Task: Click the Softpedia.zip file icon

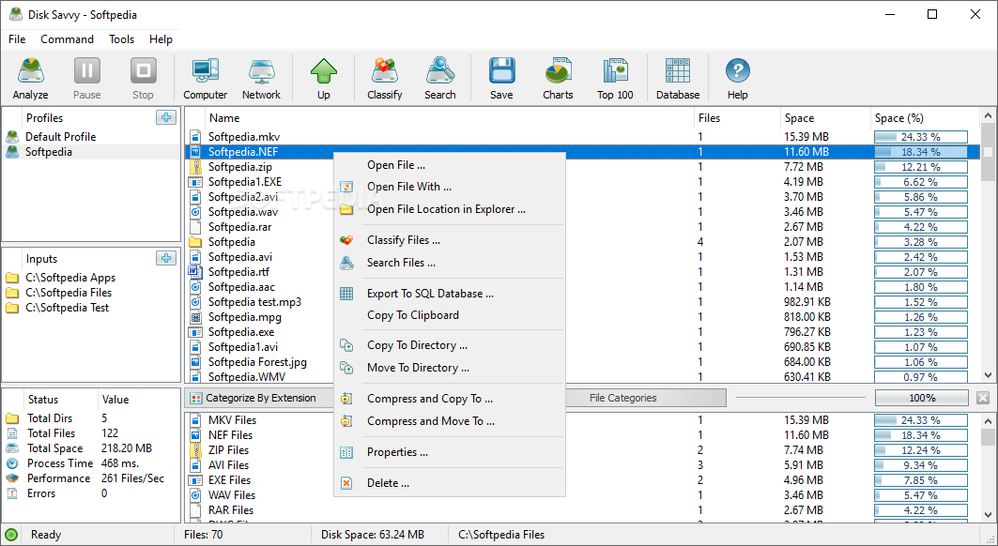Action: click(x=195, y=167)
